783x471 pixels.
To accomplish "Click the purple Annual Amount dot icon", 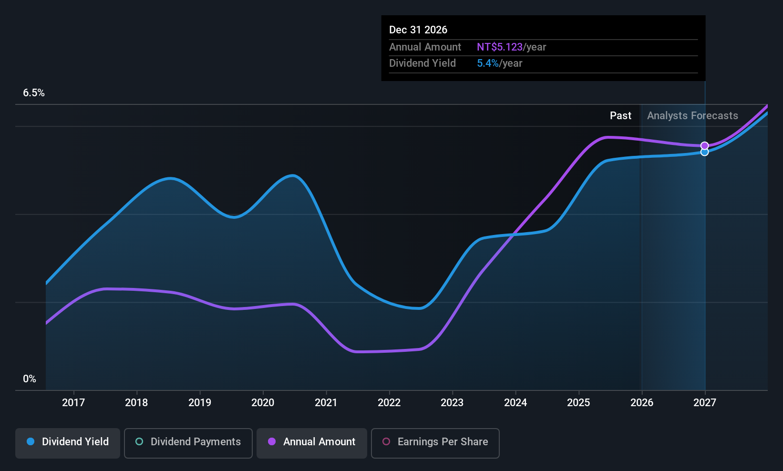I will (272, 442).
